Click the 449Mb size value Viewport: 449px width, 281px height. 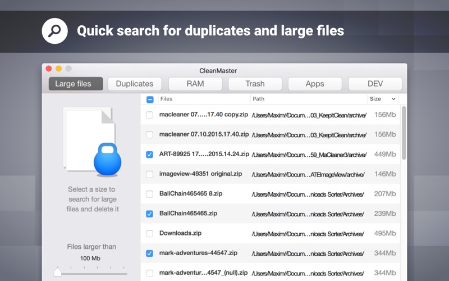click(385, 154)
